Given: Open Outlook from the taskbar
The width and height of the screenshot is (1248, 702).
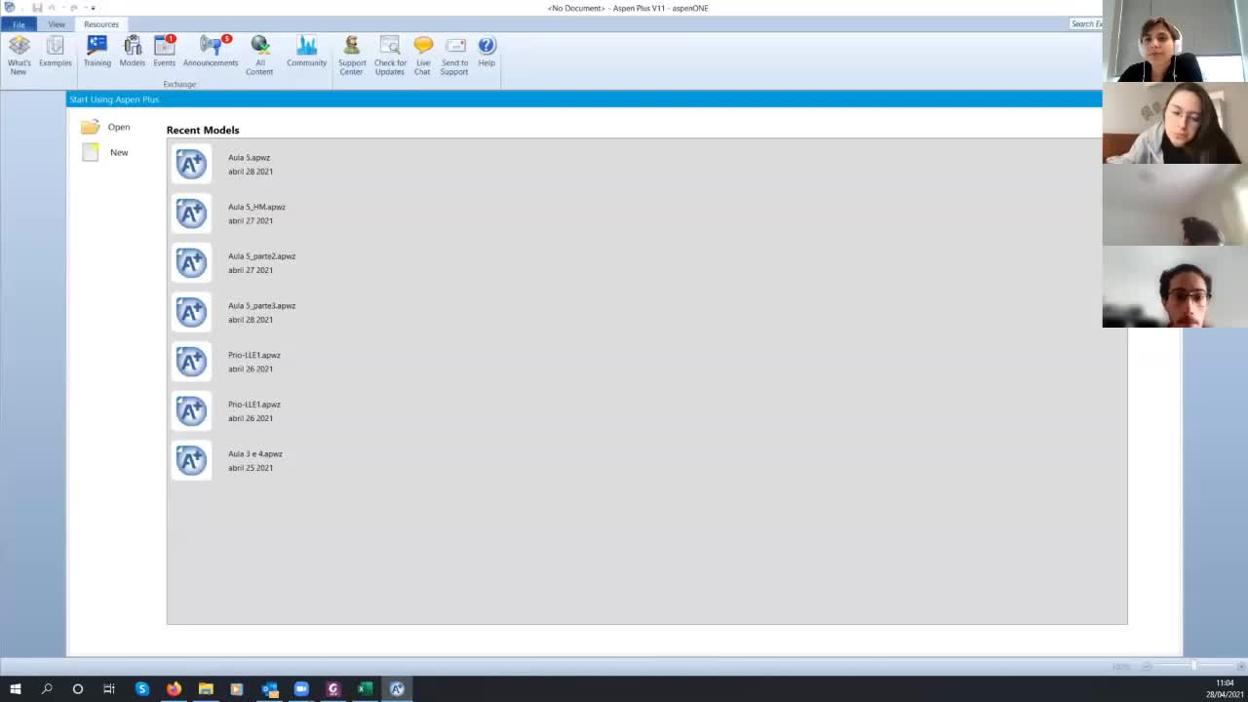Looking at the screenshot, I should [x=270, y=689].
